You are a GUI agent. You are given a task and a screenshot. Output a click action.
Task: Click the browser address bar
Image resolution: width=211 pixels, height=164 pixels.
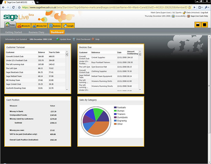(105, 7)
